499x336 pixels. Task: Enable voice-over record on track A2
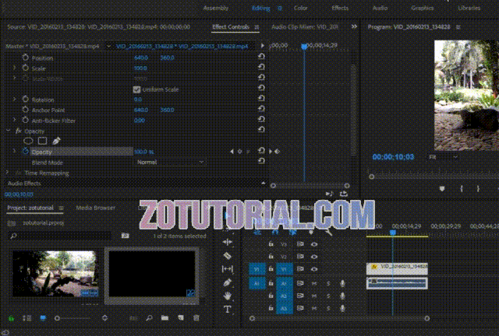point(342,296)
